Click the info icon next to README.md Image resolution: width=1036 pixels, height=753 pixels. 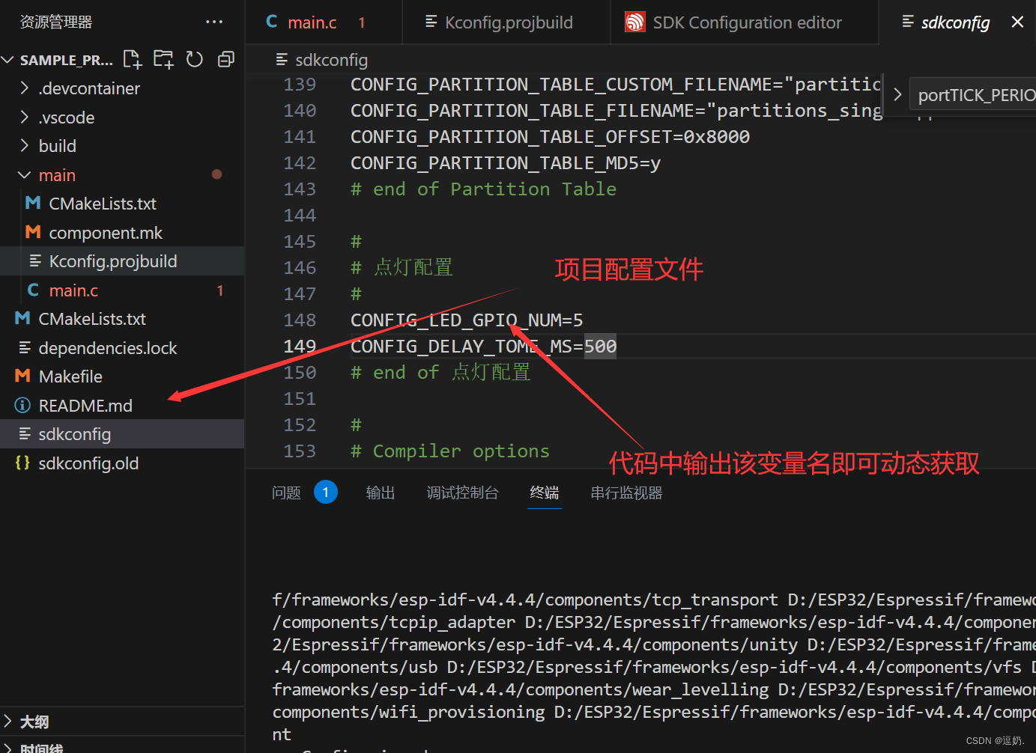[x=22, y=405]
